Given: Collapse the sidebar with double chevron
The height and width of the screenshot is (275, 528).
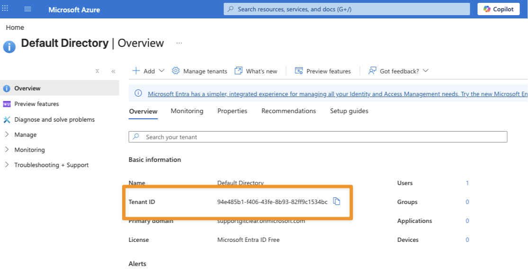Looking at the screenshot, I should click(113, 71).
